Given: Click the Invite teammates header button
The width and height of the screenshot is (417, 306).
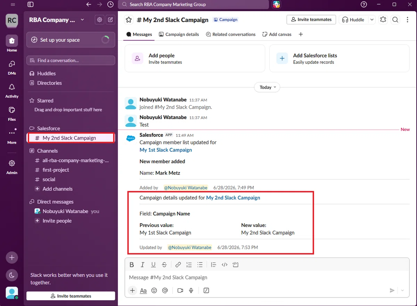Looking at the screenshot, I should [x=311, y=19].
